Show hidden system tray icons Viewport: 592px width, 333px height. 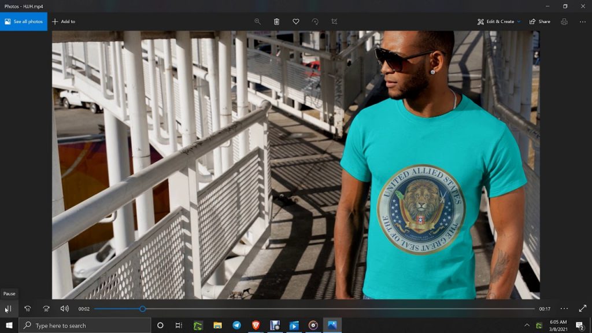[x=527, y=325]
